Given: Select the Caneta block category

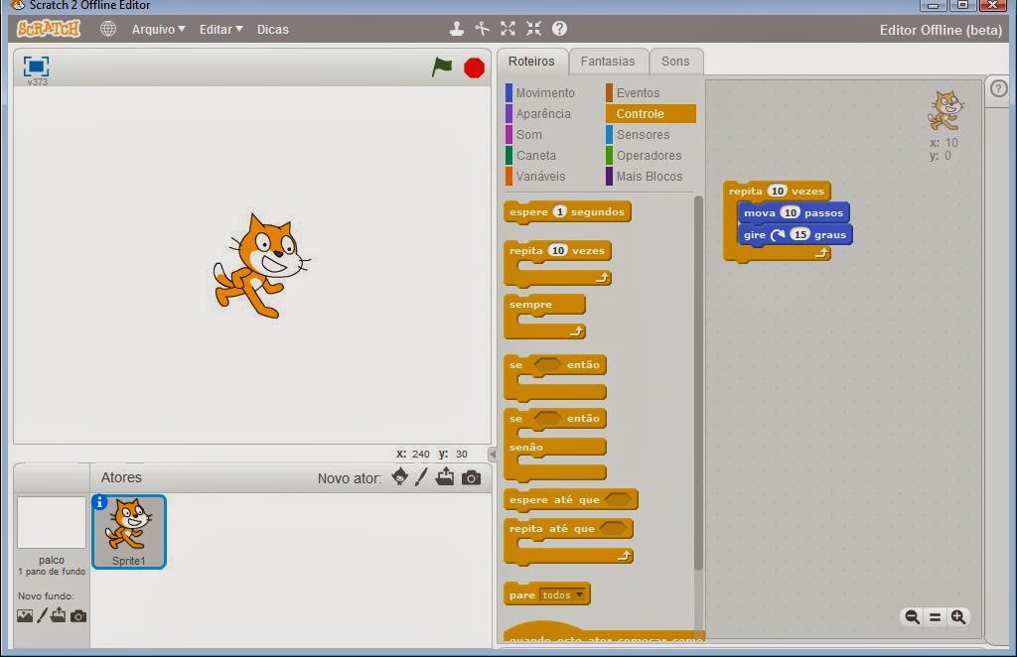Looking at the screenshot, I should [x=530, y=155].
